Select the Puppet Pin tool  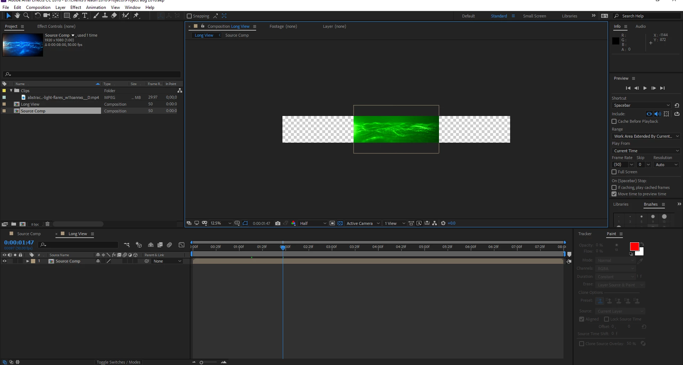pos(136,16)
